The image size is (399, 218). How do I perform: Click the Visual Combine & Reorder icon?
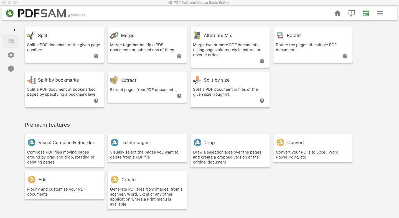point(32,142)
